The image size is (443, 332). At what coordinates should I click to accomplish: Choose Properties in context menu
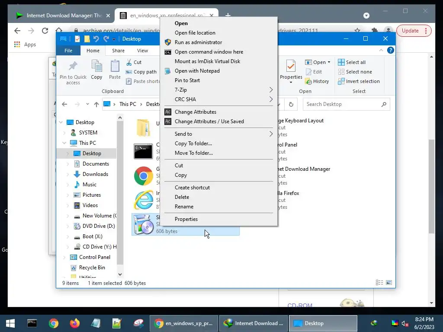(x=219, y=219)
